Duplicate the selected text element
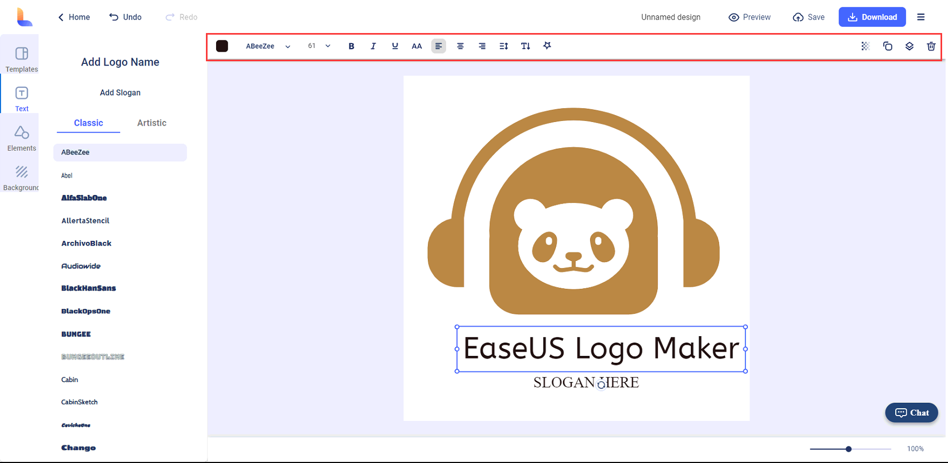The image size is (948, 463). [x=888, y=46]
